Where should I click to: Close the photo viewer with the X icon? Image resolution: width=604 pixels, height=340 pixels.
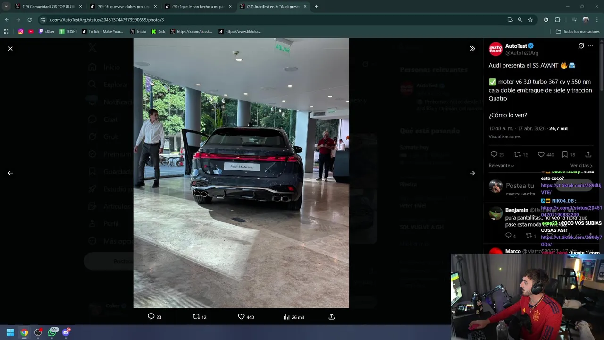tap(10, 49)
